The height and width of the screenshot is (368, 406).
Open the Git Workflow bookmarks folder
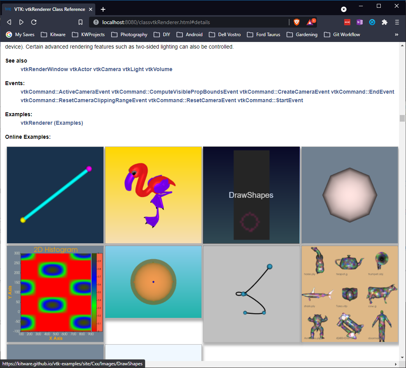(x=342, y=35)
